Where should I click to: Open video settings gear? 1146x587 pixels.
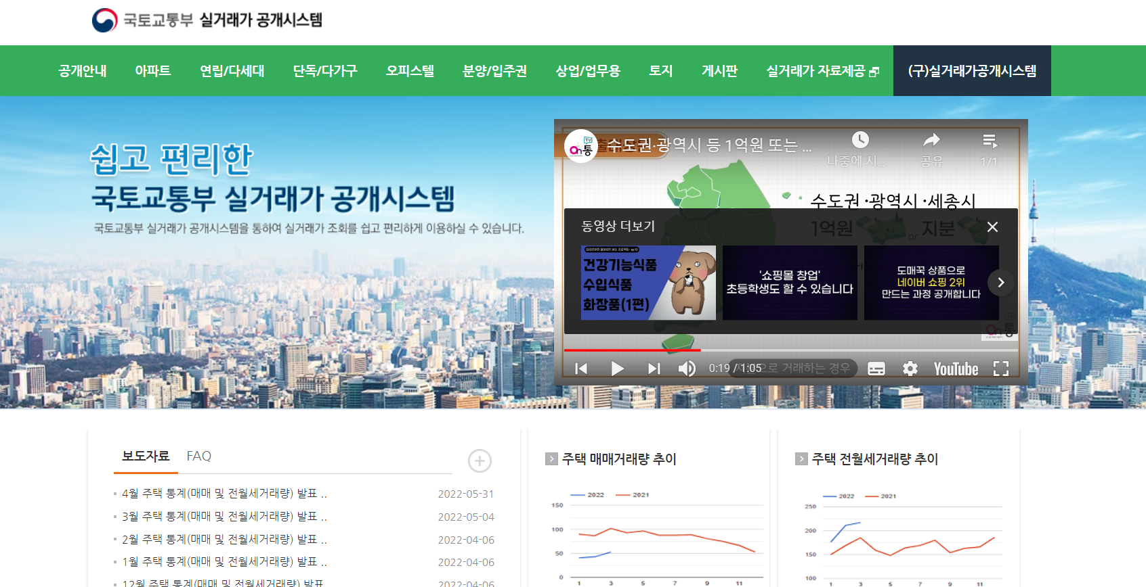[x=910, y=369]
